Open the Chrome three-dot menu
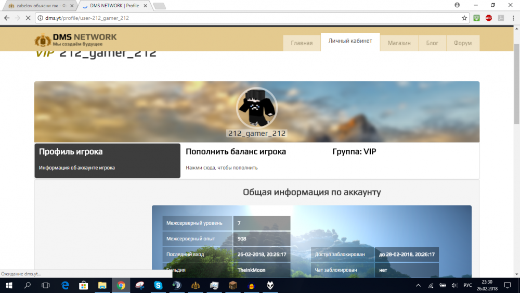The image size is (520, 293). pos(513,18)
